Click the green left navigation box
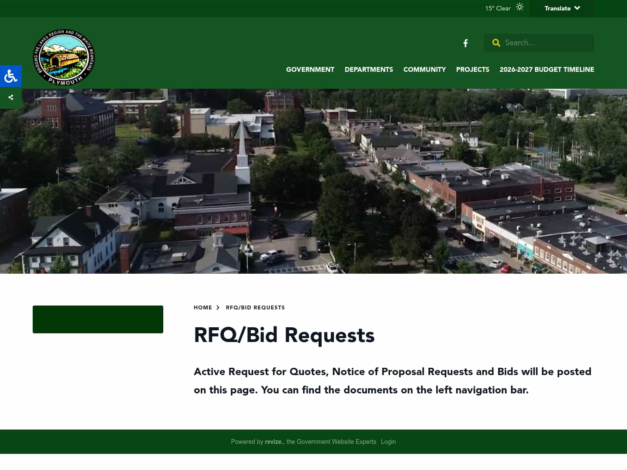This screenshot has width=627, height=470. point(98,319)
